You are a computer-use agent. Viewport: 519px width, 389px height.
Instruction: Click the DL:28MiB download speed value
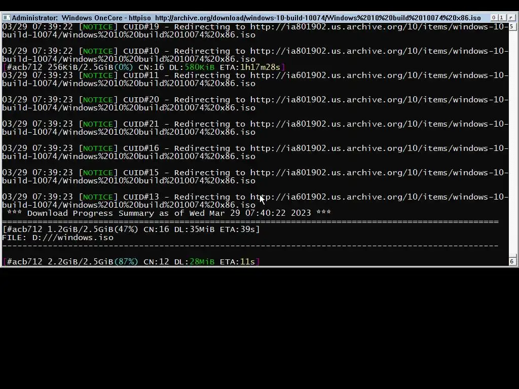point(194,262)
